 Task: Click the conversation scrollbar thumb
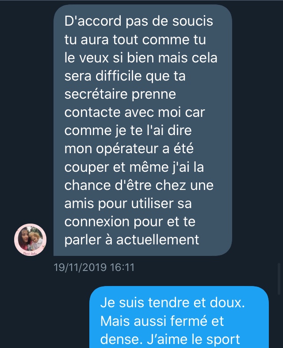coord(279,279)
